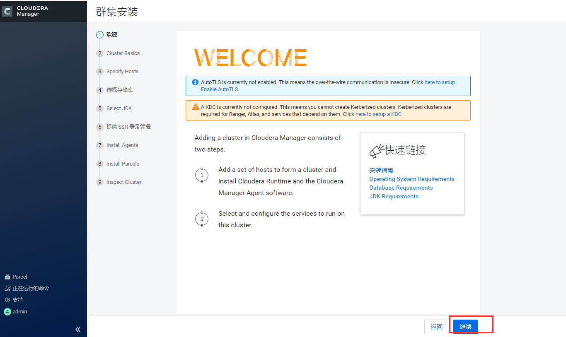Click the 继续 continue button
This screenshot has width=566, height=337.
point(465,327)
